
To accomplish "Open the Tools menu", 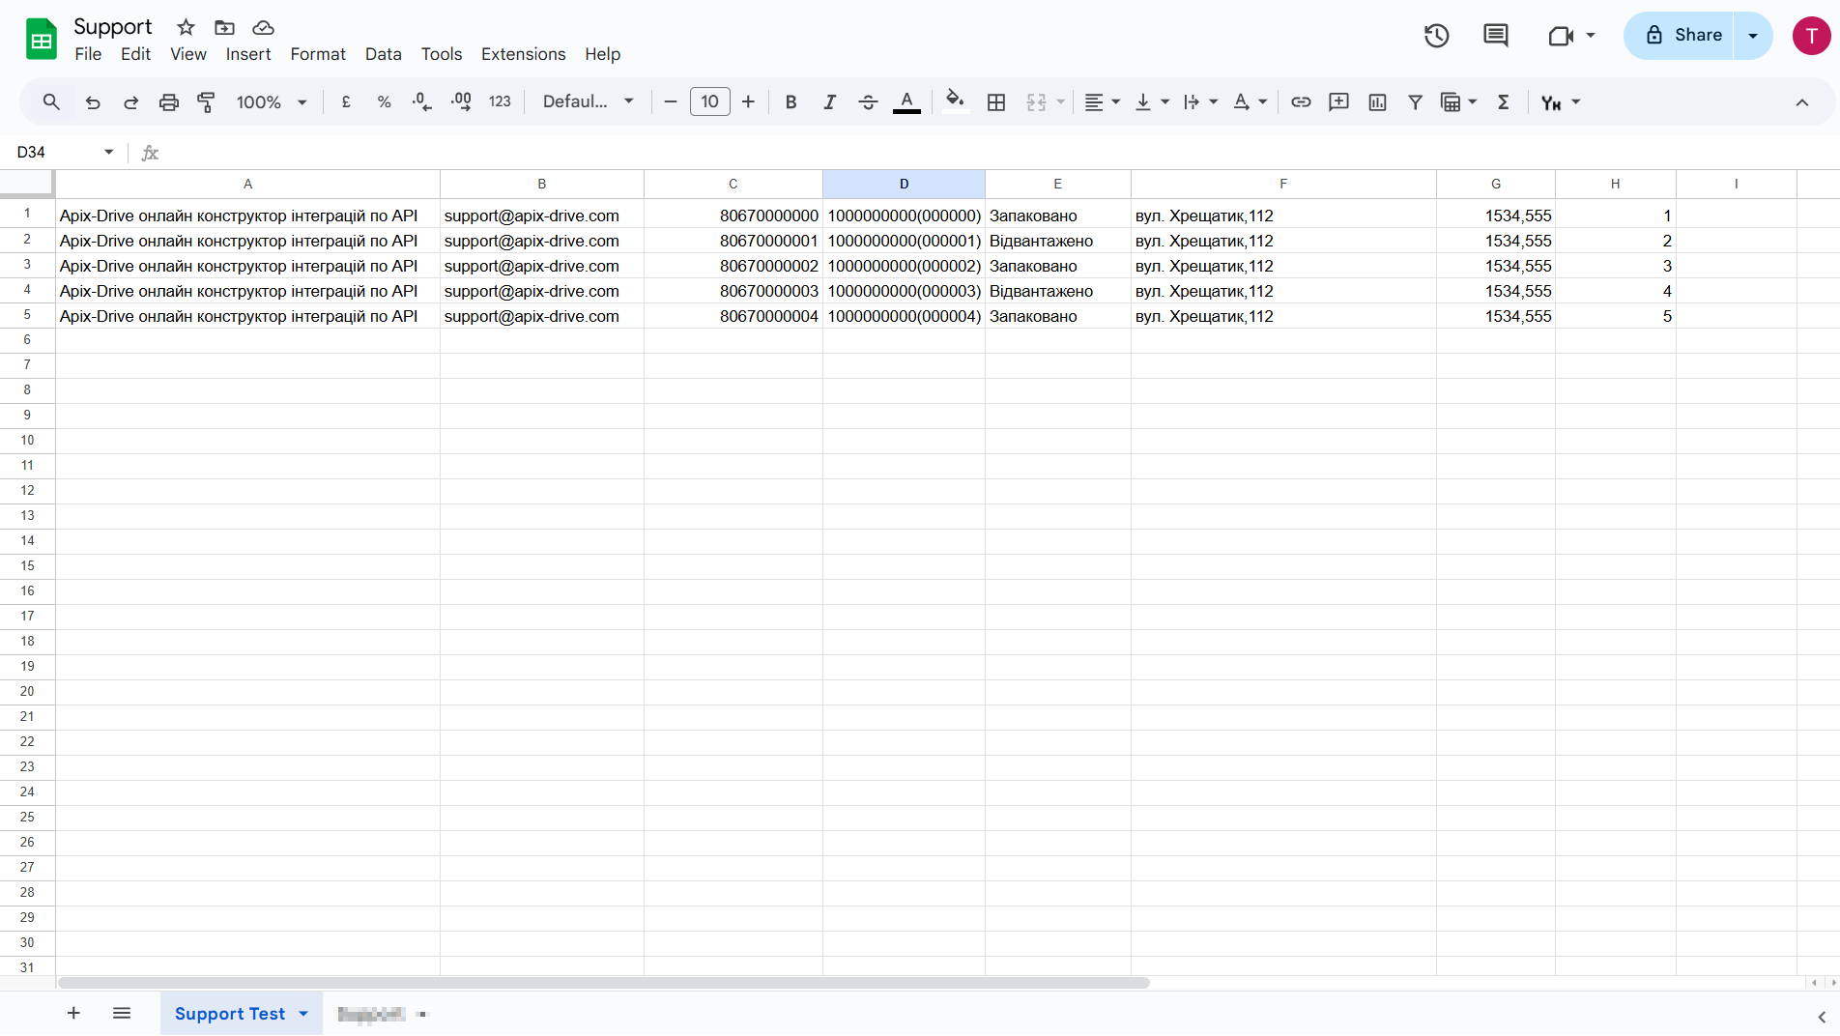I will coord(442,54).
